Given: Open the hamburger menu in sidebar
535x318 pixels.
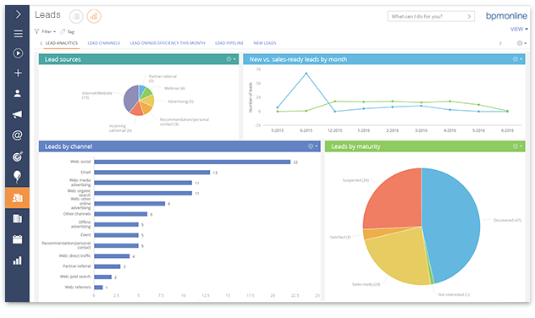Looking at the screenshot, I should (18, 34).
